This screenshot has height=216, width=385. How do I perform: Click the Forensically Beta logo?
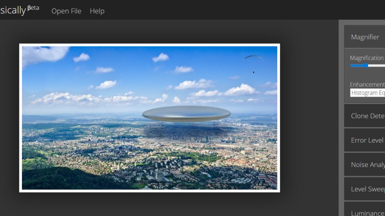13,11
